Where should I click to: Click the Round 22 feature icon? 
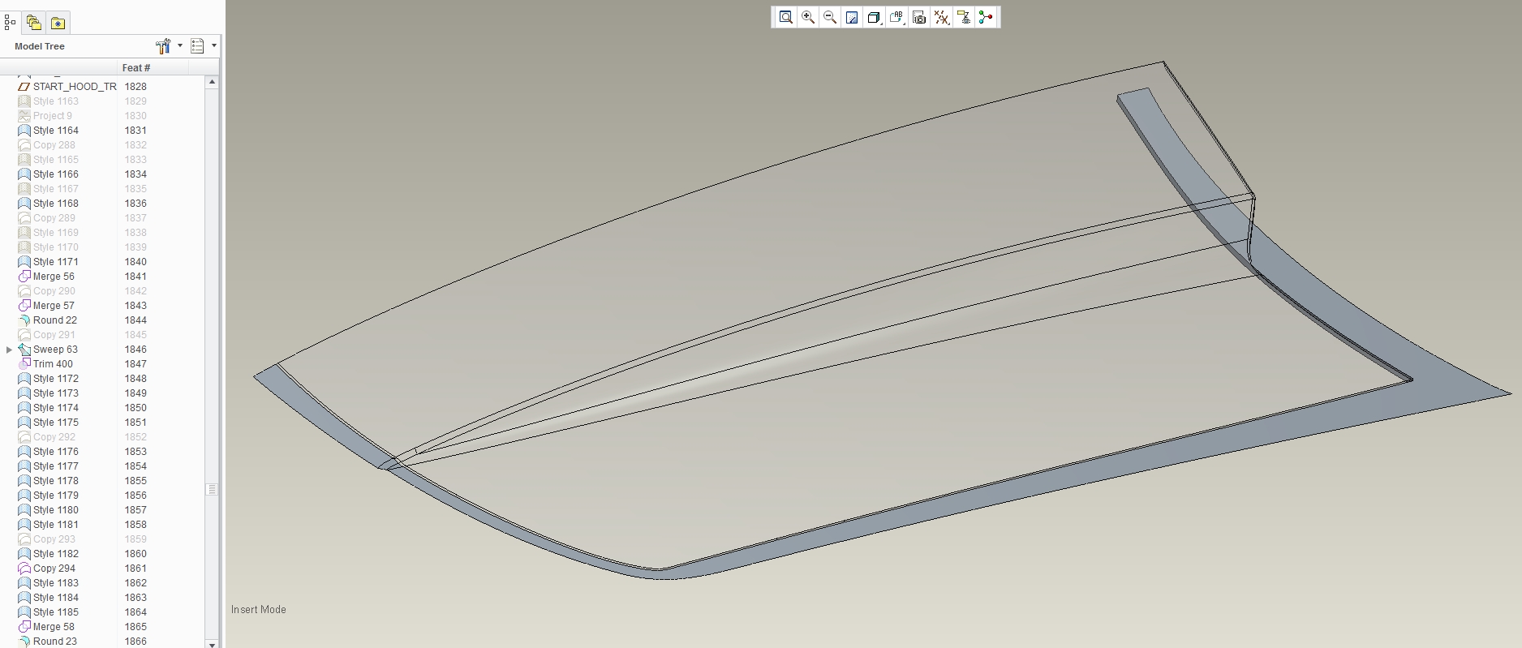coord(24,320)
